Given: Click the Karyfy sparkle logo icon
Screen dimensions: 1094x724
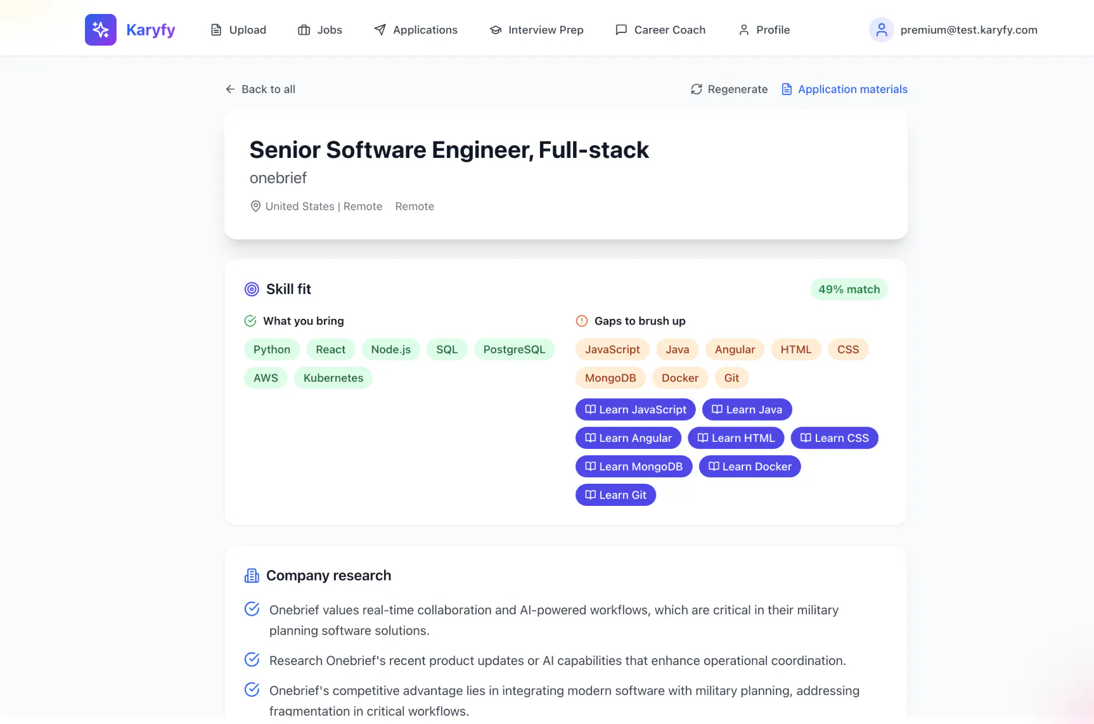Looking at the screenshot, I should pyautogui.click(x=101, y=30).
